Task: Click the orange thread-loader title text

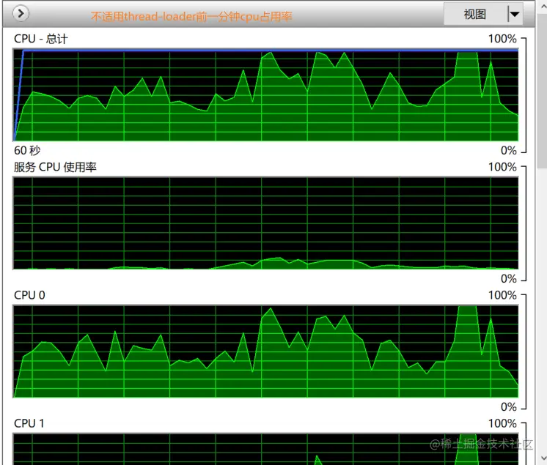Action: [x=191, y=16]
